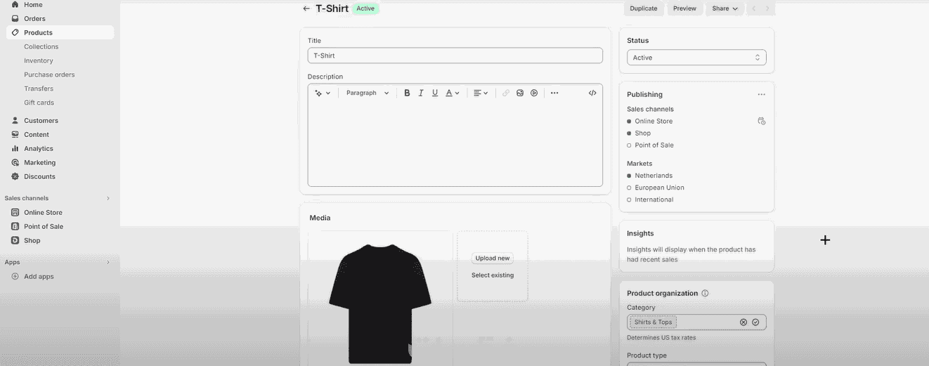Open Gift cards under Products
The height and width of the screenshot is (366, 929).
39,103
